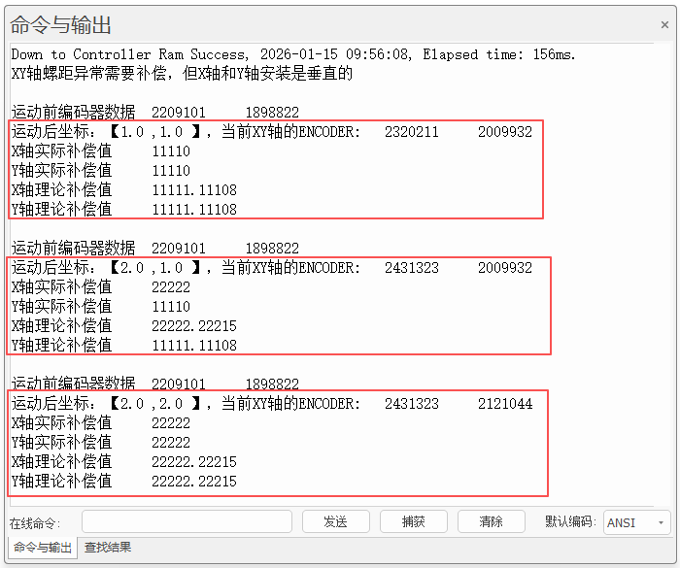The height and width of the screenshot is (568, 680).
Task: Switch to the 查找结果 tab
Action: (x=108, y=548)
